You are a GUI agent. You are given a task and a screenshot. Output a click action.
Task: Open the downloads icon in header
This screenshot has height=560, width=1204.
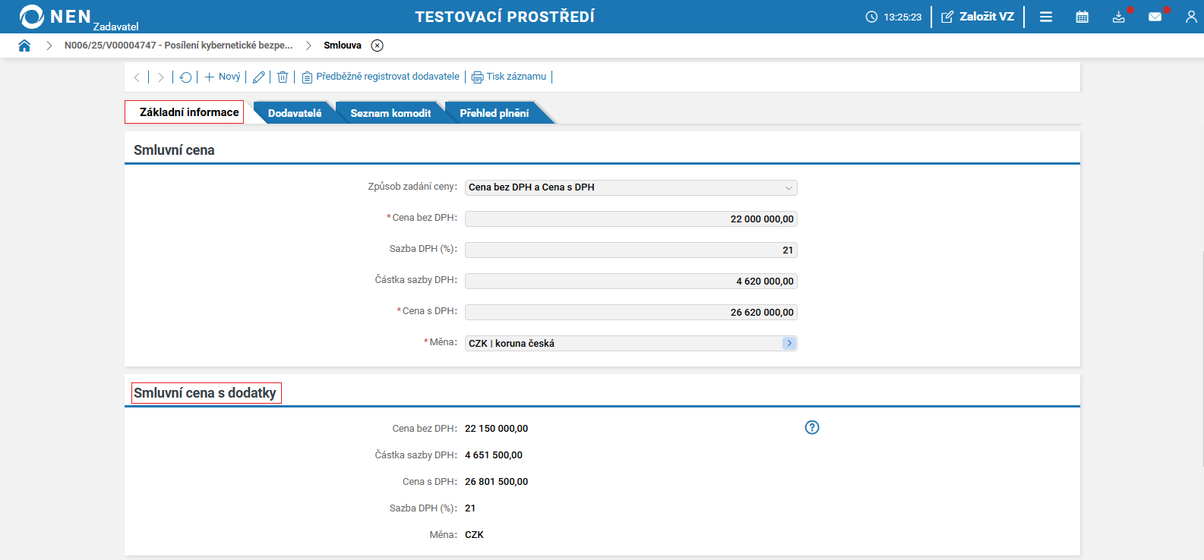point(1119,17)
